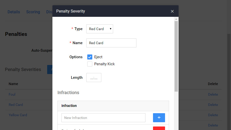Screen dimensions: 231x130
Task: Delete the Foul penalty severity row
Action: click(x=213, y=94)
